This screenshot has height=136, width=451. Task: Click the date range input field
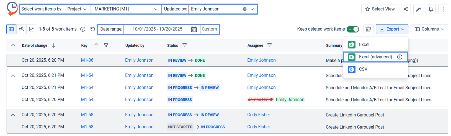[x=157, y=29]
